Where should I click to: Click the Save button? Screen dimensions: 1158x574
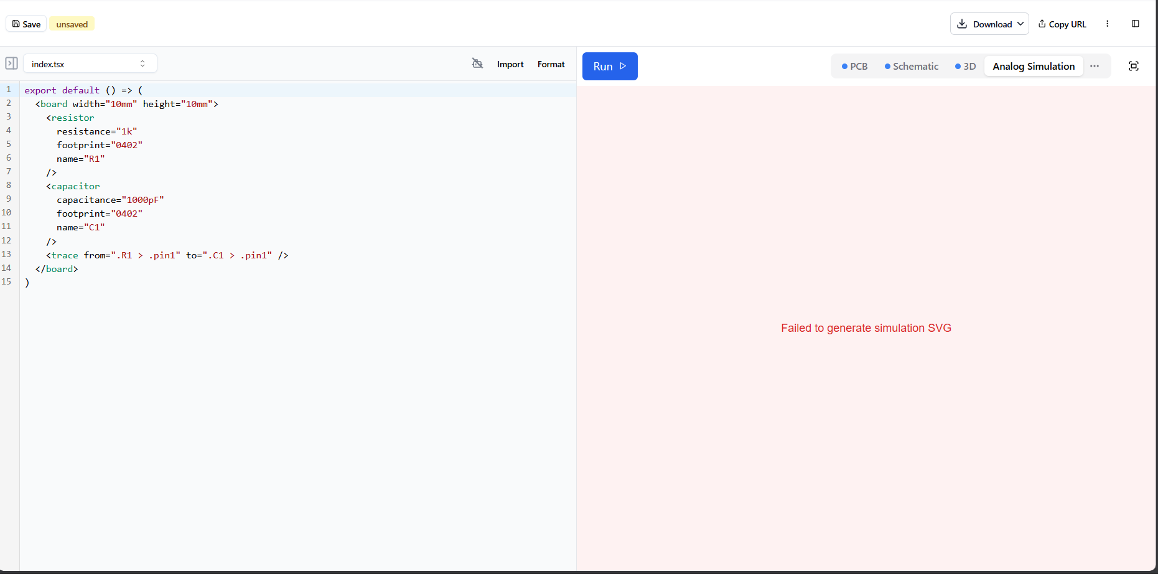tap(26, 24)
